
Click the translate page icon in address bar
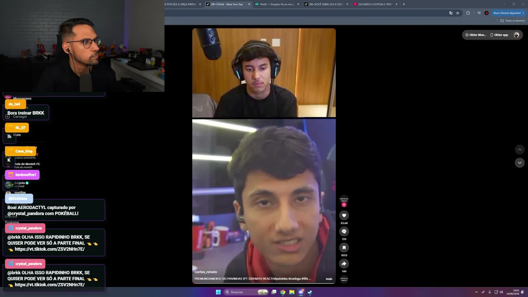[x=451, y=13]
